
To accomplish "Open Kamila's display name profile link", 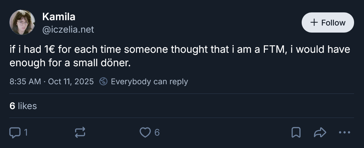I will click(59, 17).
